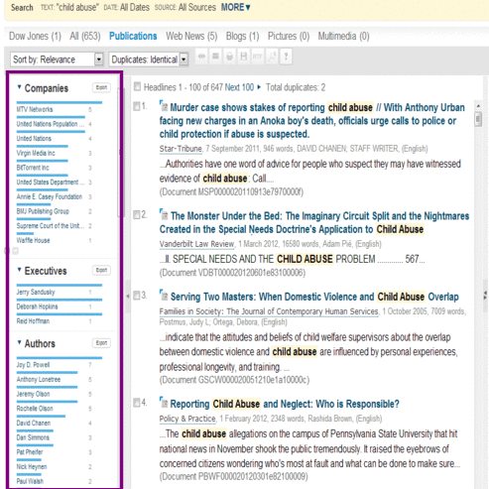Viewport: 489px width, 489px height.
Task: Click small minus icon below Waffle House
Action: point(15,251)
